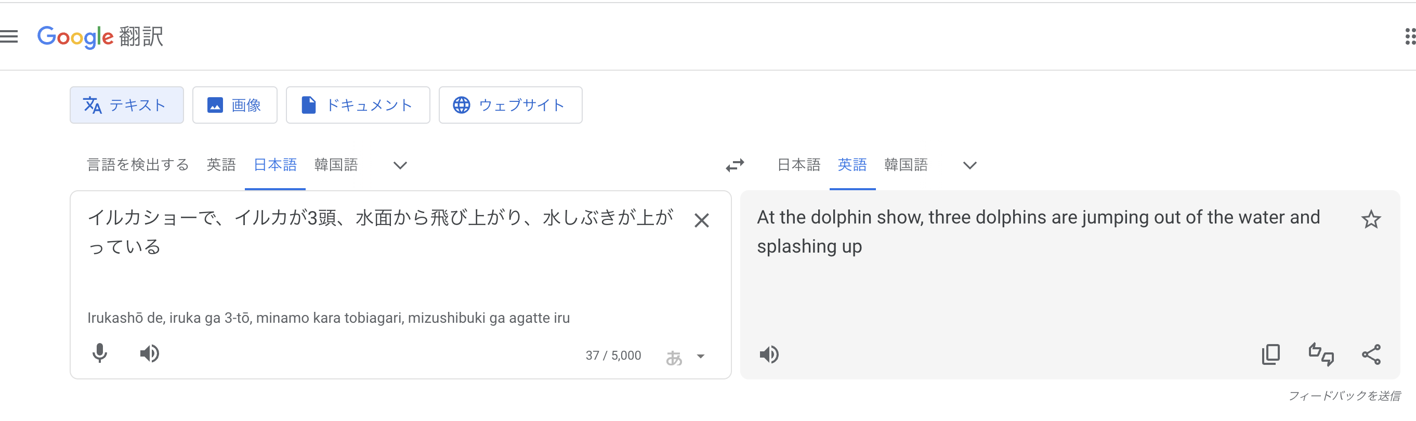Expand the target language list chevron
The width and height of the screenshot is (1416, 421).
[969, 165]
